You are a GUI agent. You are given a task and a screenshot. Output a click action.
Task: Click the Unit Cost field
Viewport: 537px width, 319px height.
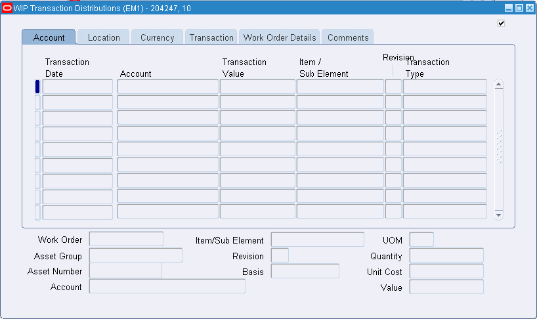tap(446, 271)
